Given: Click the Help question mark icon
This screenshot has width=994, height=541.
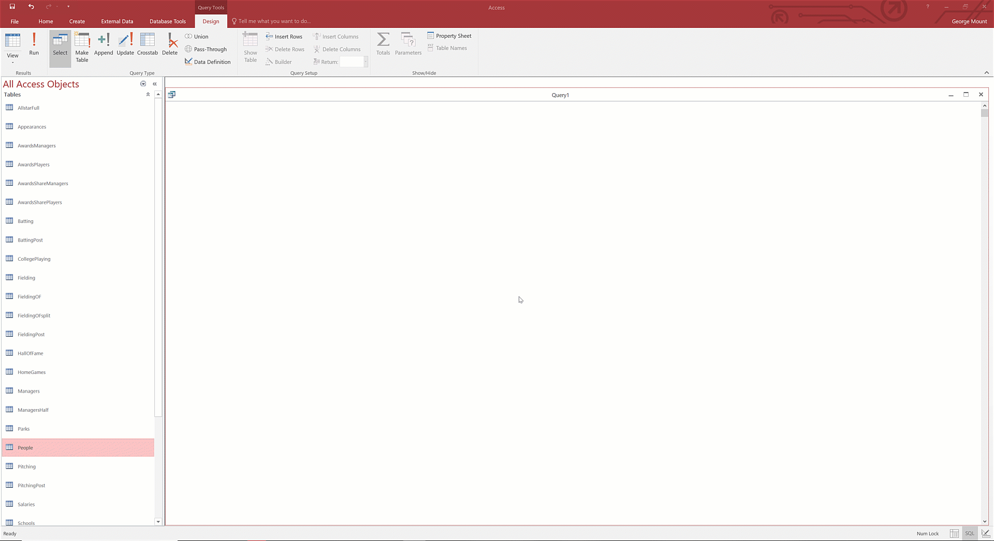Looking at the screenshot, I should (928, 7).
